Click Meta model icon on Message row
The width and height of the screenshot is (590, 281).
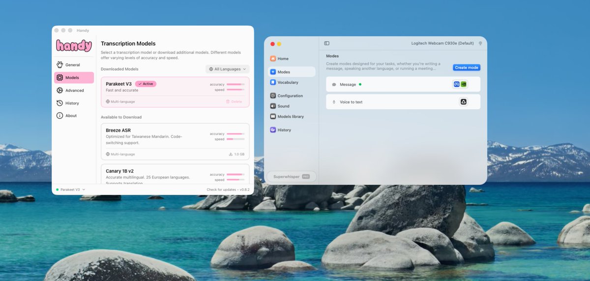tap(456, 84)
